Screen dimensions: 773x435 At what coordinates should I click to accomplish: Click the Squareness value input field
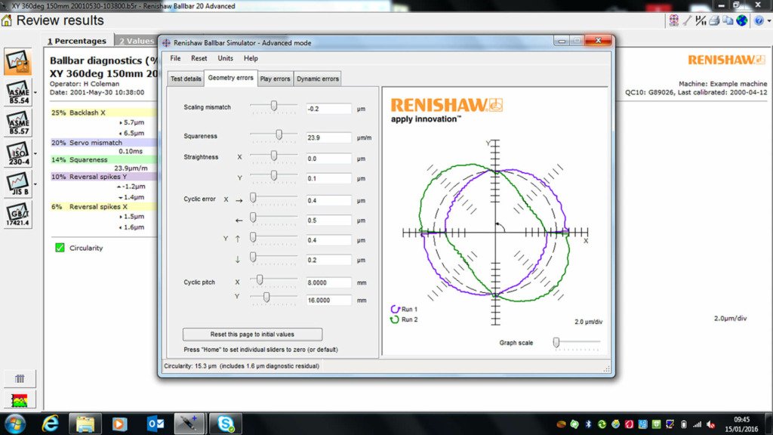coord(329,138)
